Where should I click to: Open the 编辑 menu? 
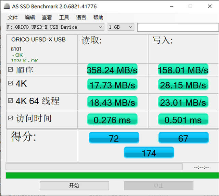coord(30,17)
